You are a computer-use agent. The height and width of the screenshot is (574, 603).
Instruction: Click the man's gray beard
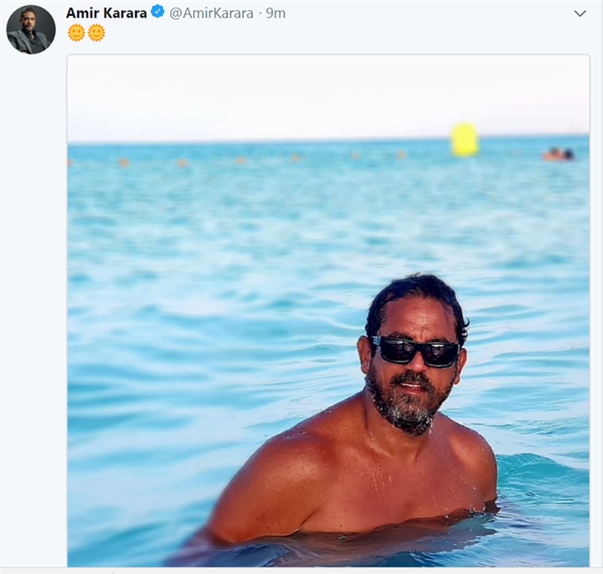406,407
